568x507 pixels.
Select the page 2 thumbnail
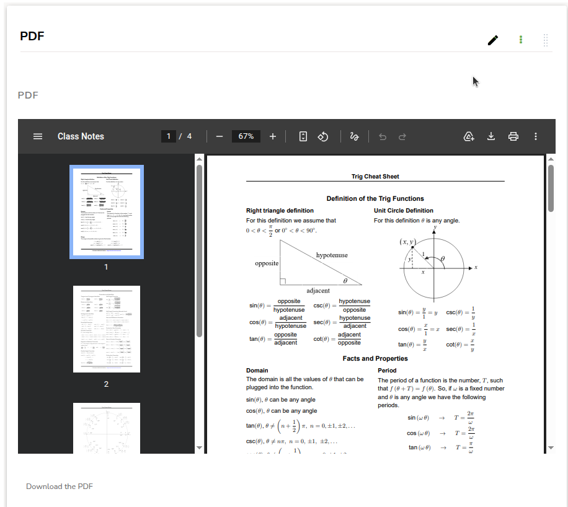pos(107,329)
